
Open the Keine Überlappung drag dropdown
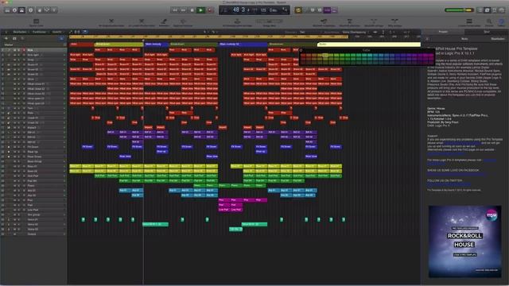356,32
